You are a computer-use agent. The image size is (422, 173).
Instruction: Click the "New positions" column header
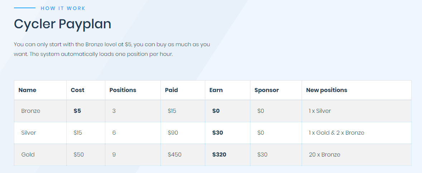[x=326, y=90]
